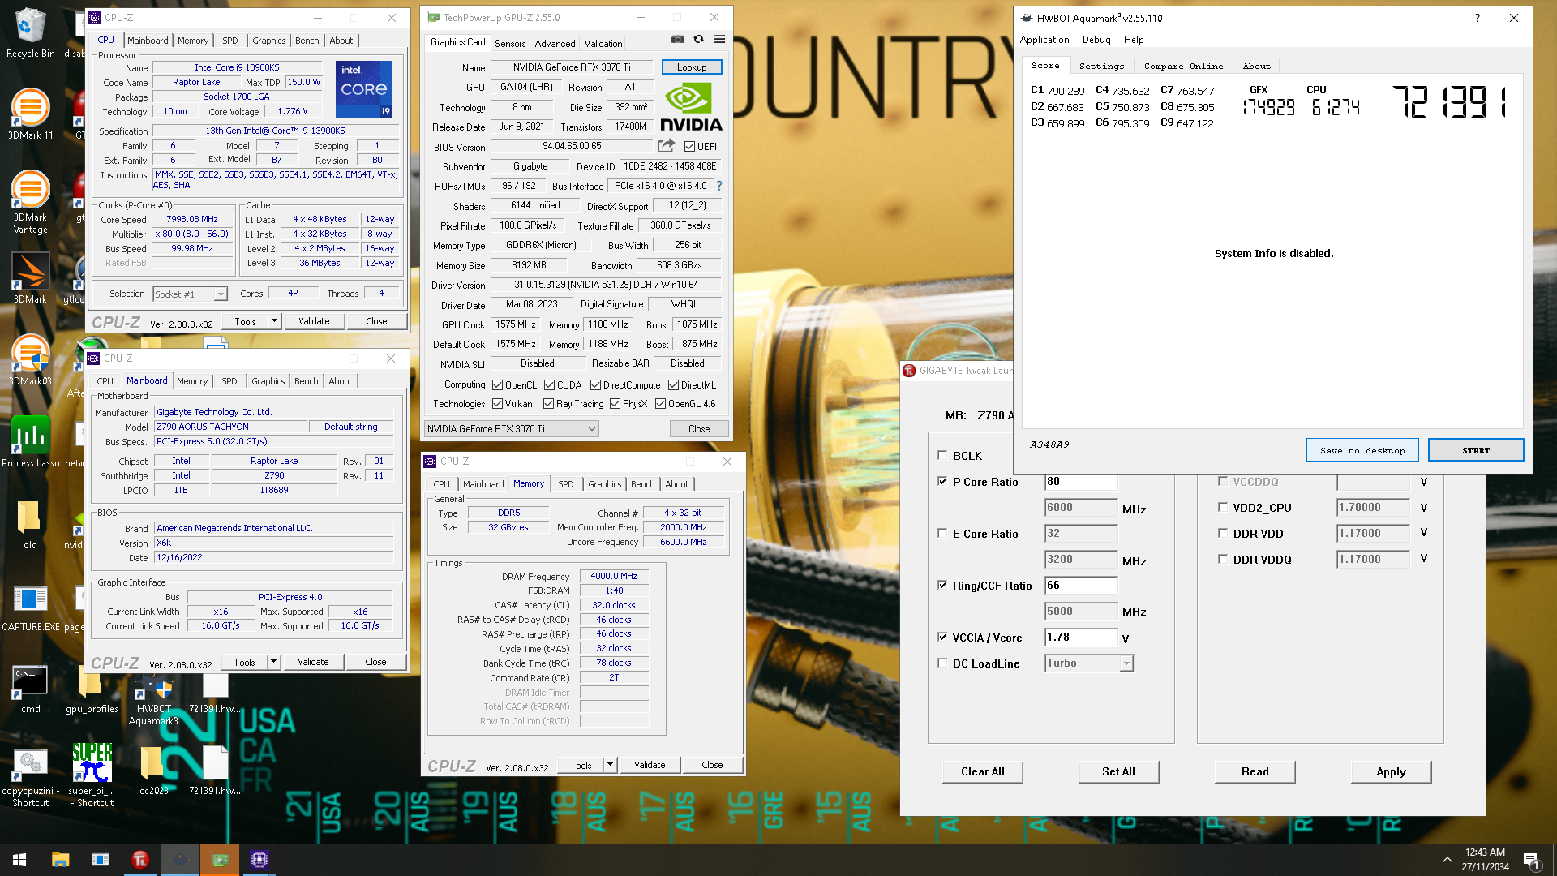Viewport: 1557px width, 876px height.
Task: Switch to Sensors tab in GPU-Z
Action: 510,43
